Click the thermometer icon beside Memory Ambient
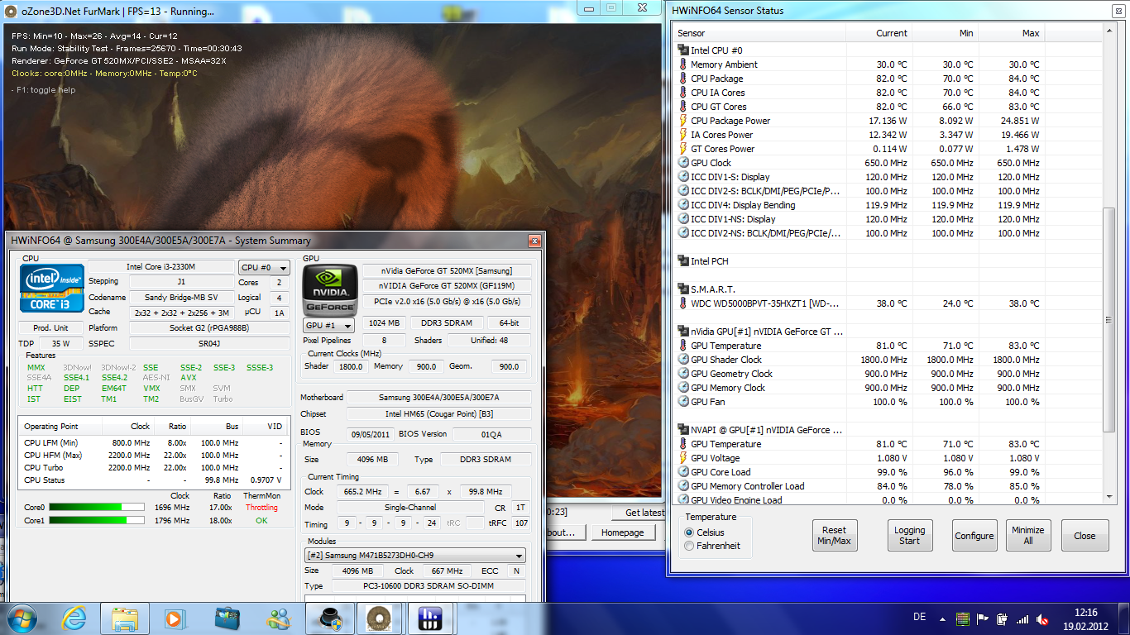The image size is (1130, 635). pos(683,64)
